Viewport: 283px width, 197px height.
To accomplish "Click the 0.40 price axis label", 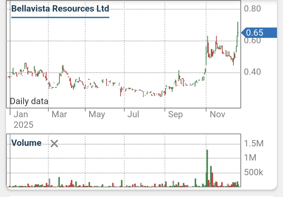I will click(252, 72).
